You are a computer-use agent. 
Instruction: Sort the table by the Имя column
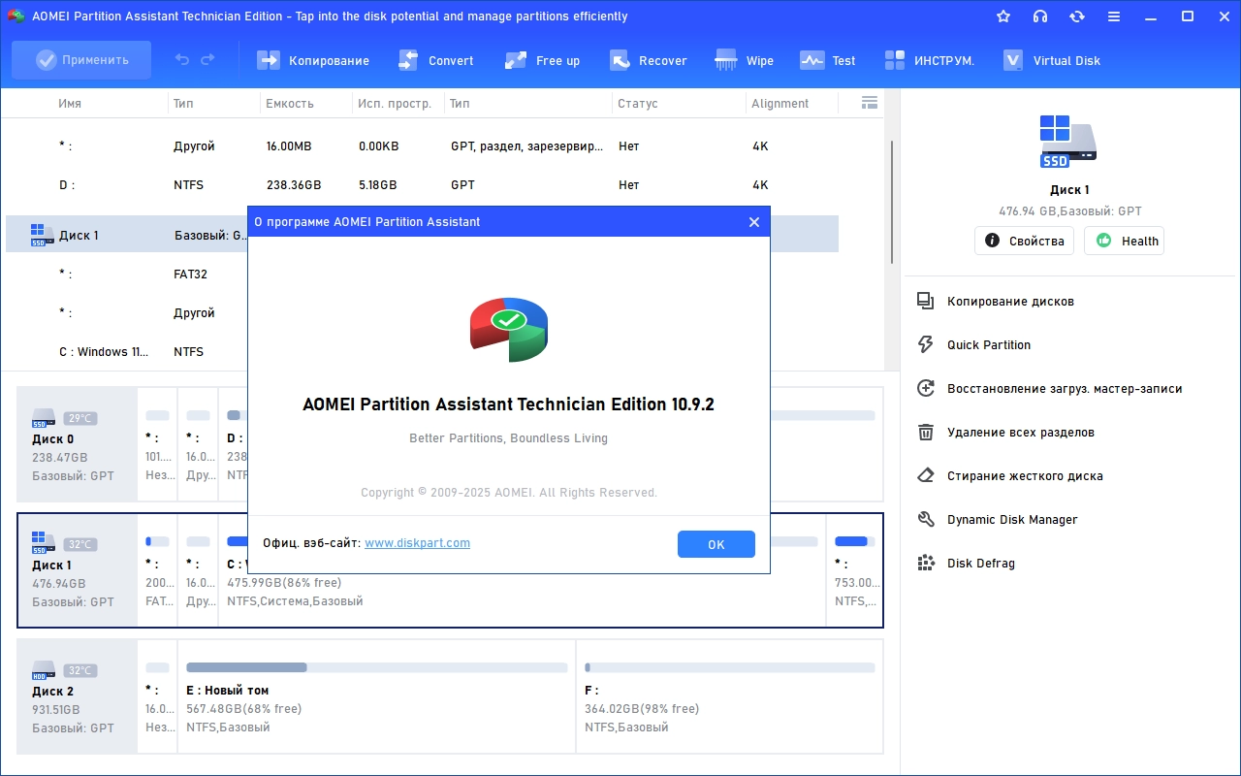point(70,104)
